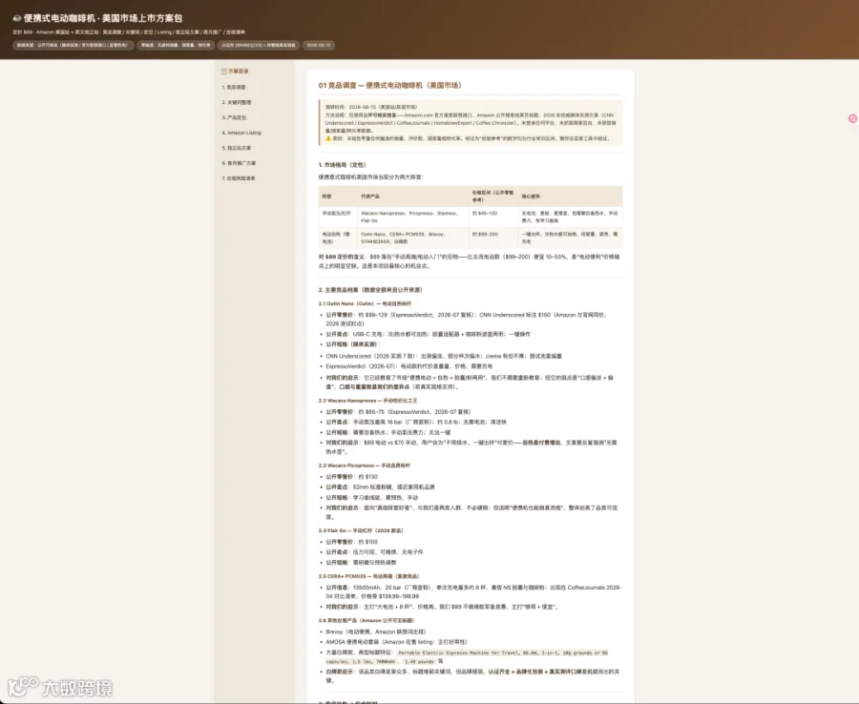Click the yellow warning icon in the note box
The width and height of the screenshot is (859, 704).
click(x=328, y=138)
